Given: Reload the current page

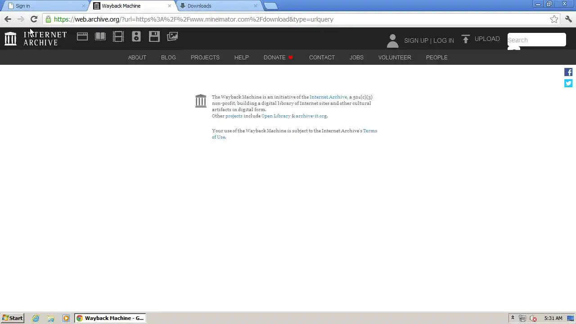Looking at the screenshot, I should click(x=34, y=19).
